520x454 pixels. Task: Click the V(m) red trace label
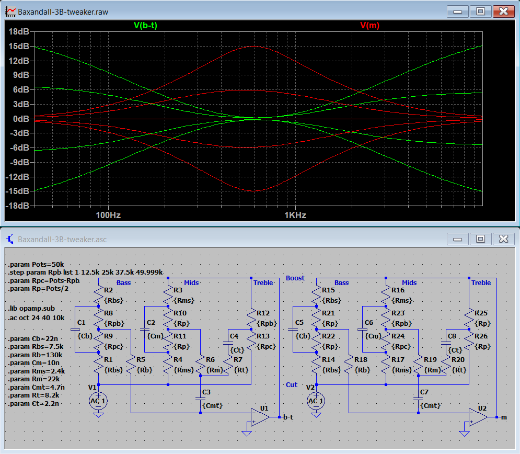tap(370, 26)
